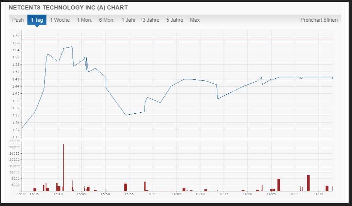Click the 15:32 time axis label
Screen dimensions: 352x206
pos(22,194)
